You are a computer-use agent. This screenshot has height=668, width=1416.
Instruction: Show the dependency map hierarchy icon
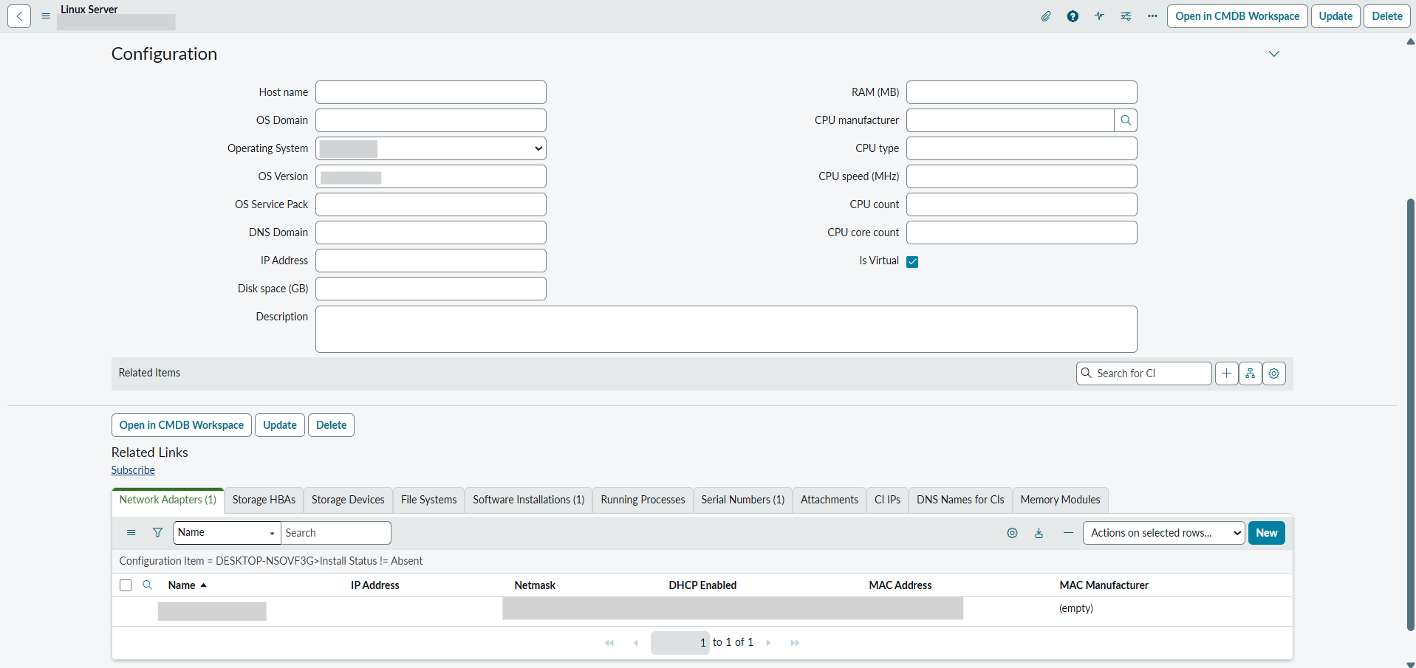coord(1250,373)
